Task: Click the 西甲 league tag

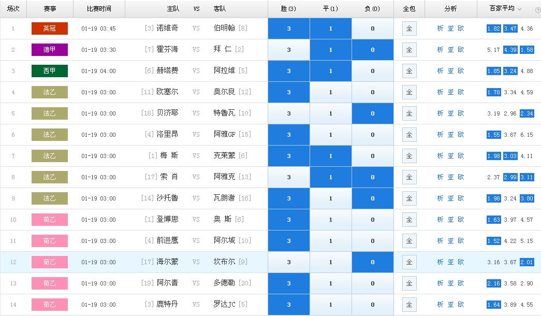Action: [50, 71]
